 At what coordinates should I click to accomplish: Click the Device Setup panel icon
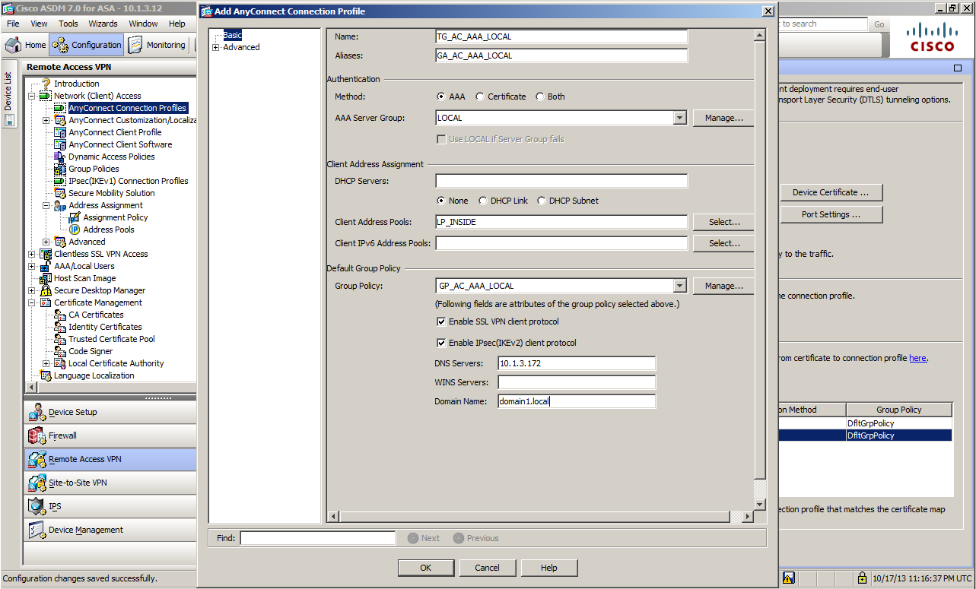(37, 412)
